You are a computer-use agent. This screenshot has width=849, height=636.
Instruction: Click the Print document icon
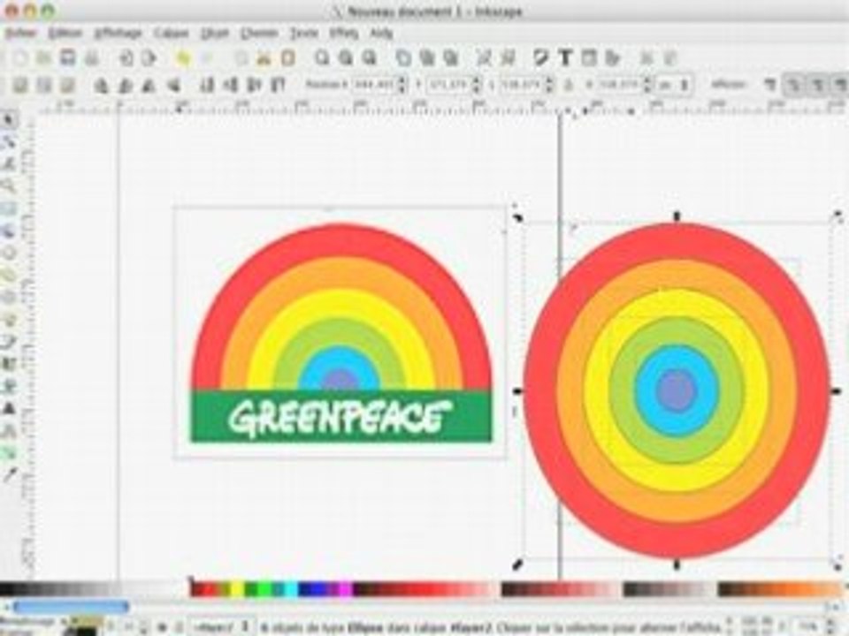[x=92, y=58]
